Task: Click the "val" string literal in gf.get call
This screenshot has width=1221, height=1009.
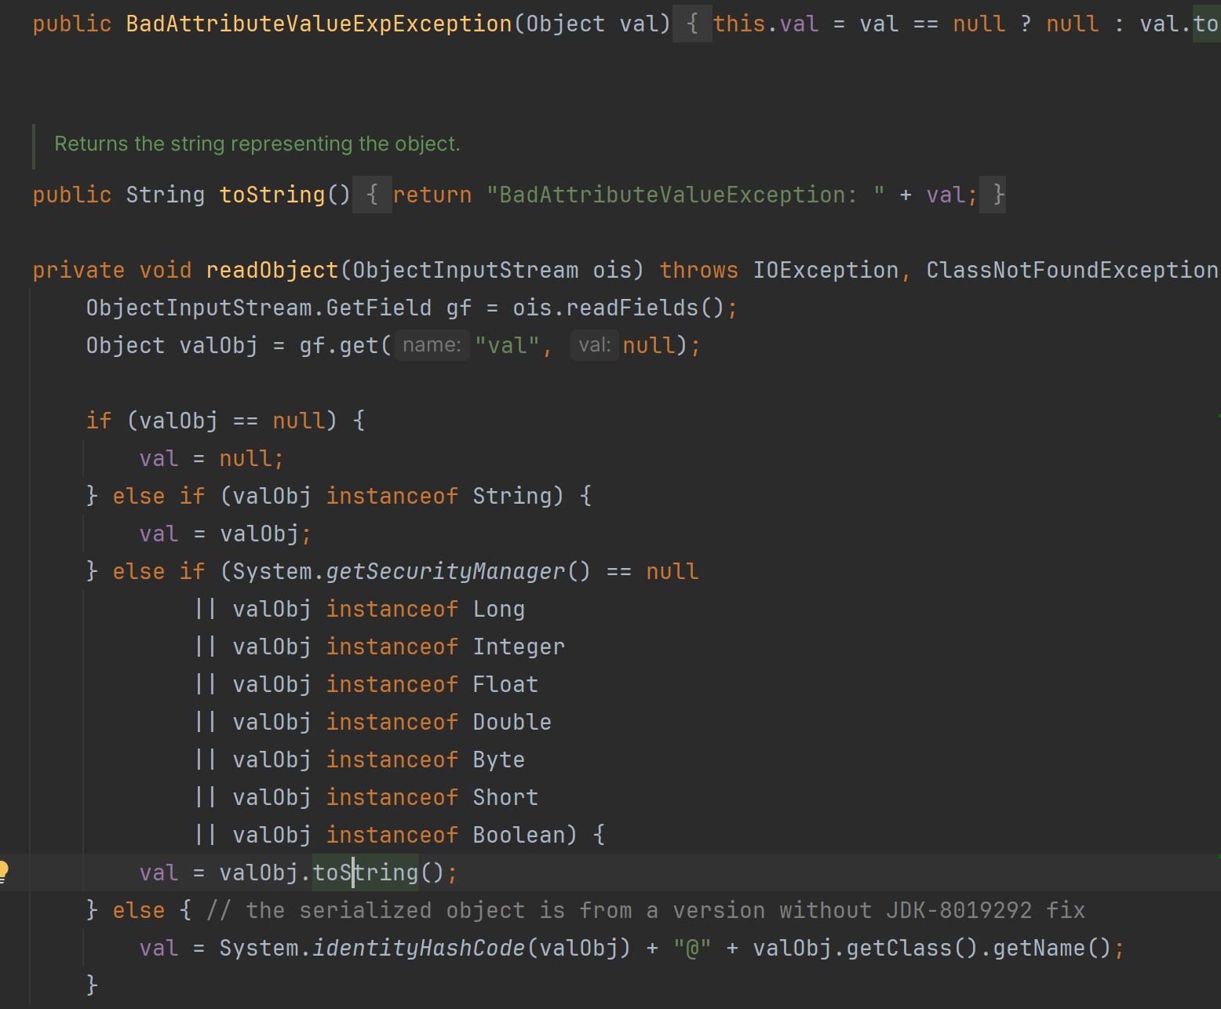Action: pyautogui.click(x=507, y=345)
